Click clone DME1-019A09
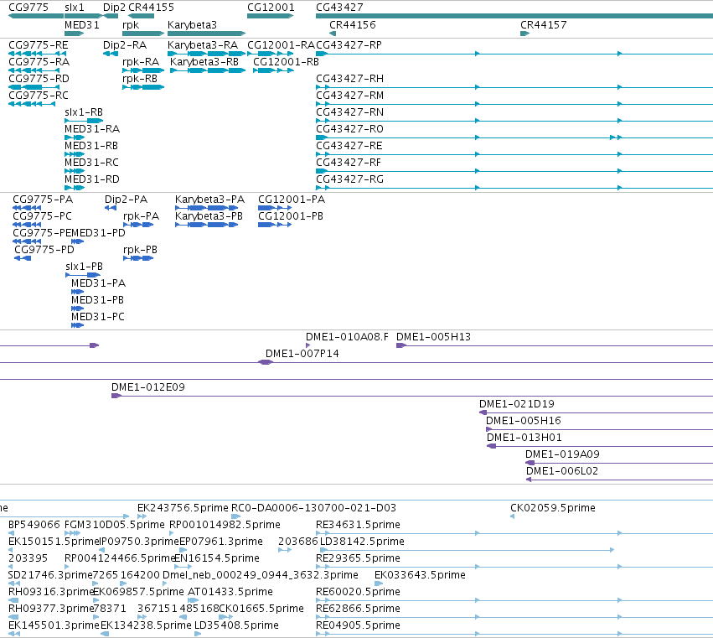This screenshot has width=713, height=638. [562, 454]
